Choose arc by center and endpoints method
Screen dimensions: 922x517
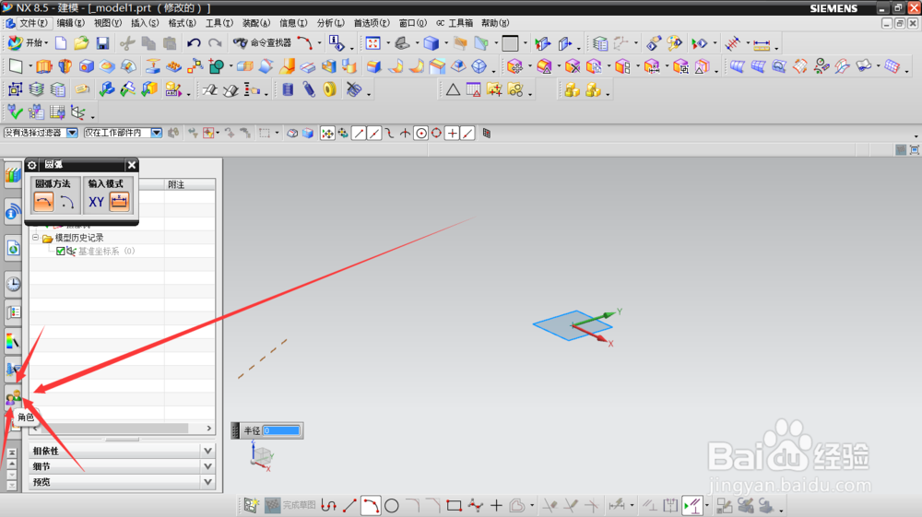pyautogui.click(x=67, y=202)
